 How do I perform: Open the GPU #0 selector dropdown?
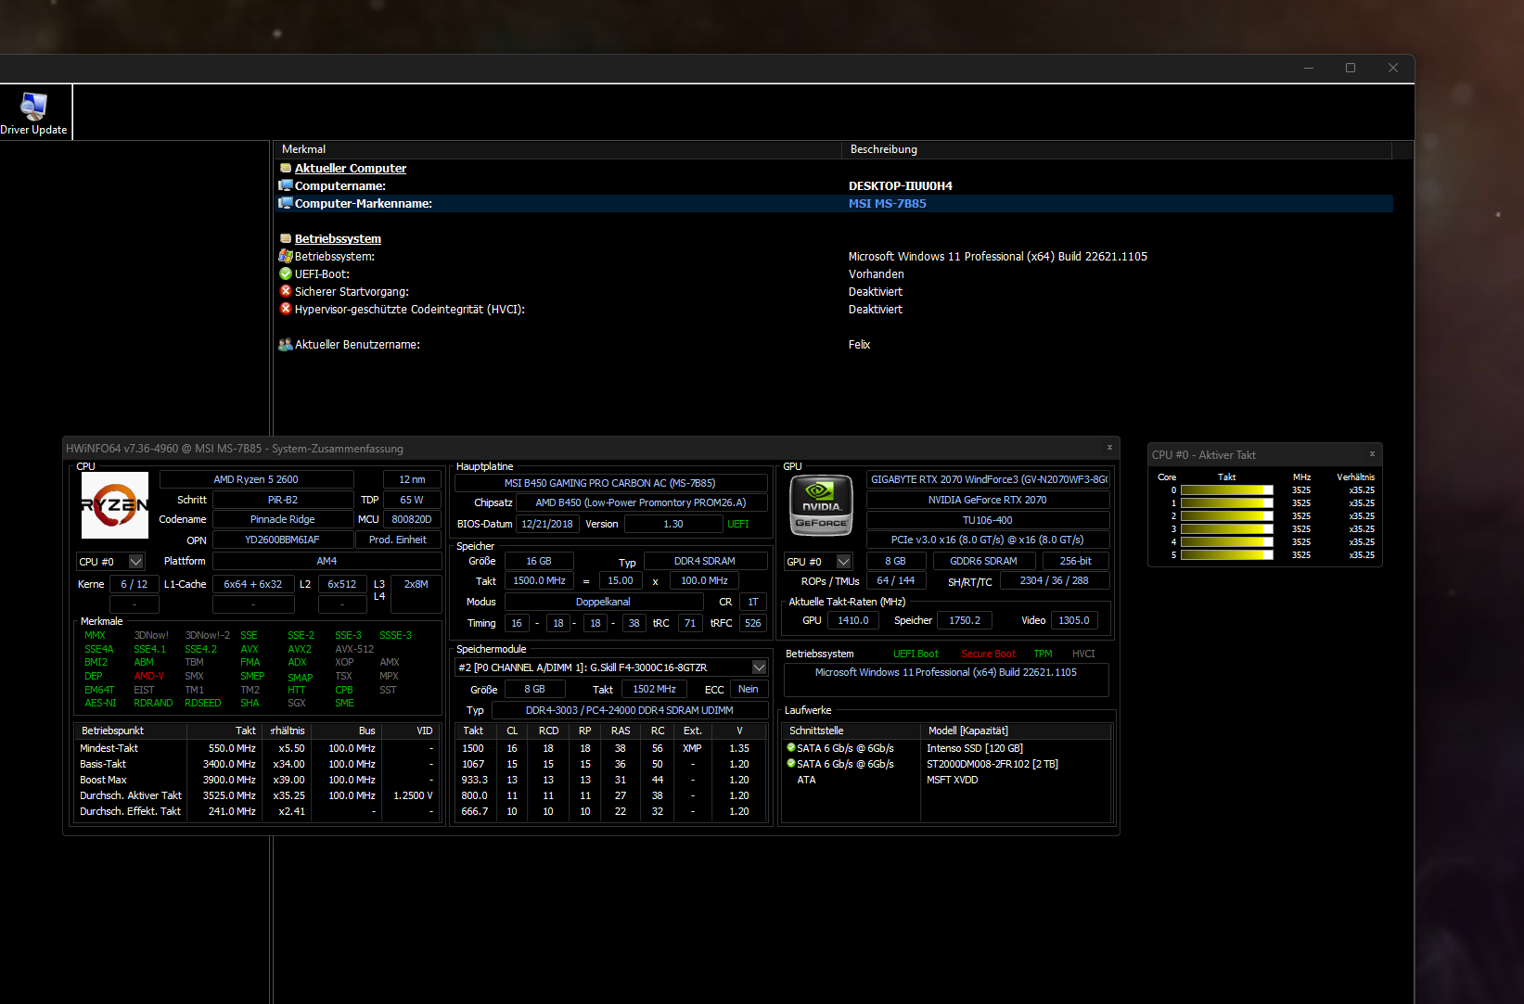[843, 562]
